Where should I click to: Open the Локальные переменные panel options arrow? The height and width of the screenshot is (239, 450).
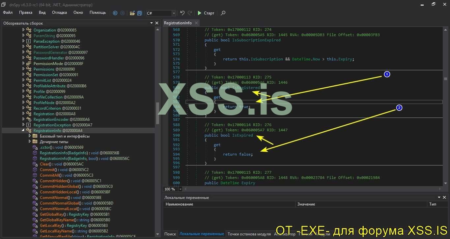(439, 197)
